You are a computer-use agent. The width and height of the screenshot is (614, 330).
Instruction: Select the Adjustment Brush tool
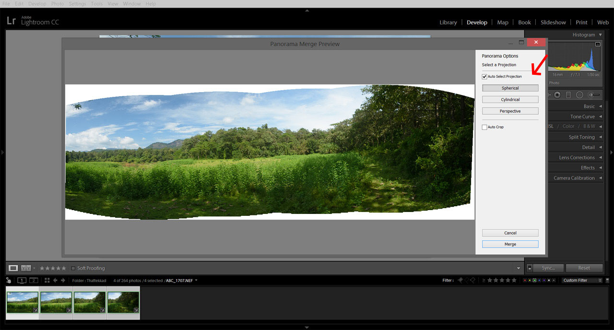coord(593,94)
